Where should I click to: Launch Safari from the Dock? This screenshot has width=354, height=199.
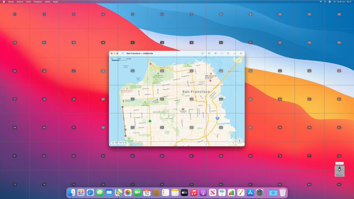pos(90,193)
